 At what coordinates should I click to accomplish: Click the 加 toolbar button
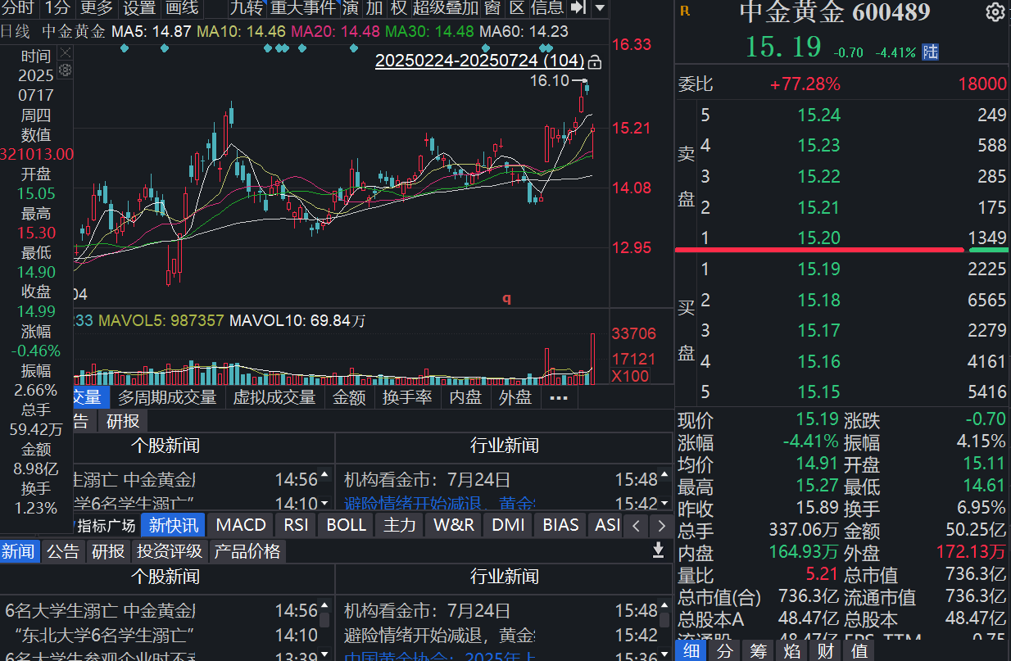[374, 8]
